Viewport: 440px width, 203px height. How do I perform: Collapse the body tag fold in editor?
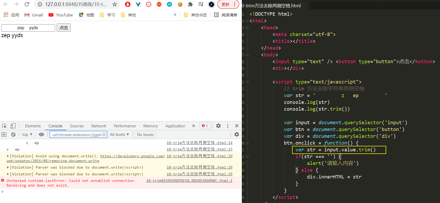[247, 55]
